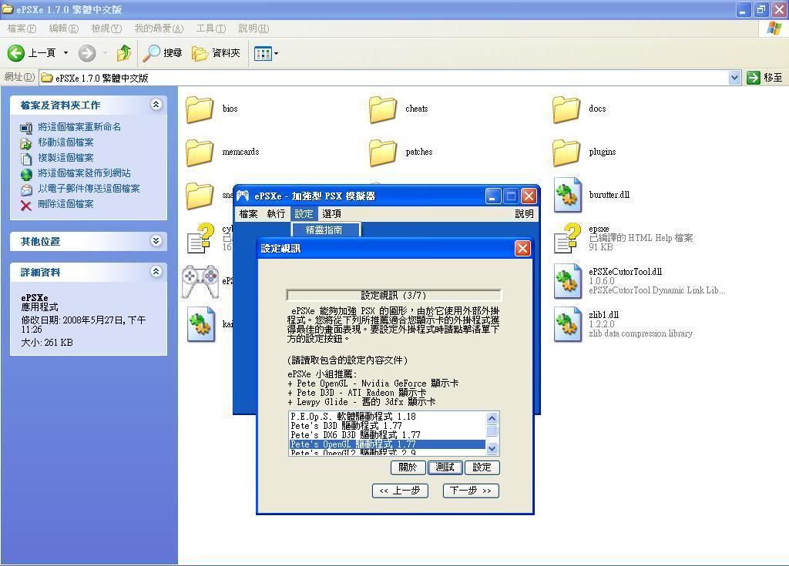Click the rename this file task icon
Screen dimensions: 789x566
tap(26, 128)
